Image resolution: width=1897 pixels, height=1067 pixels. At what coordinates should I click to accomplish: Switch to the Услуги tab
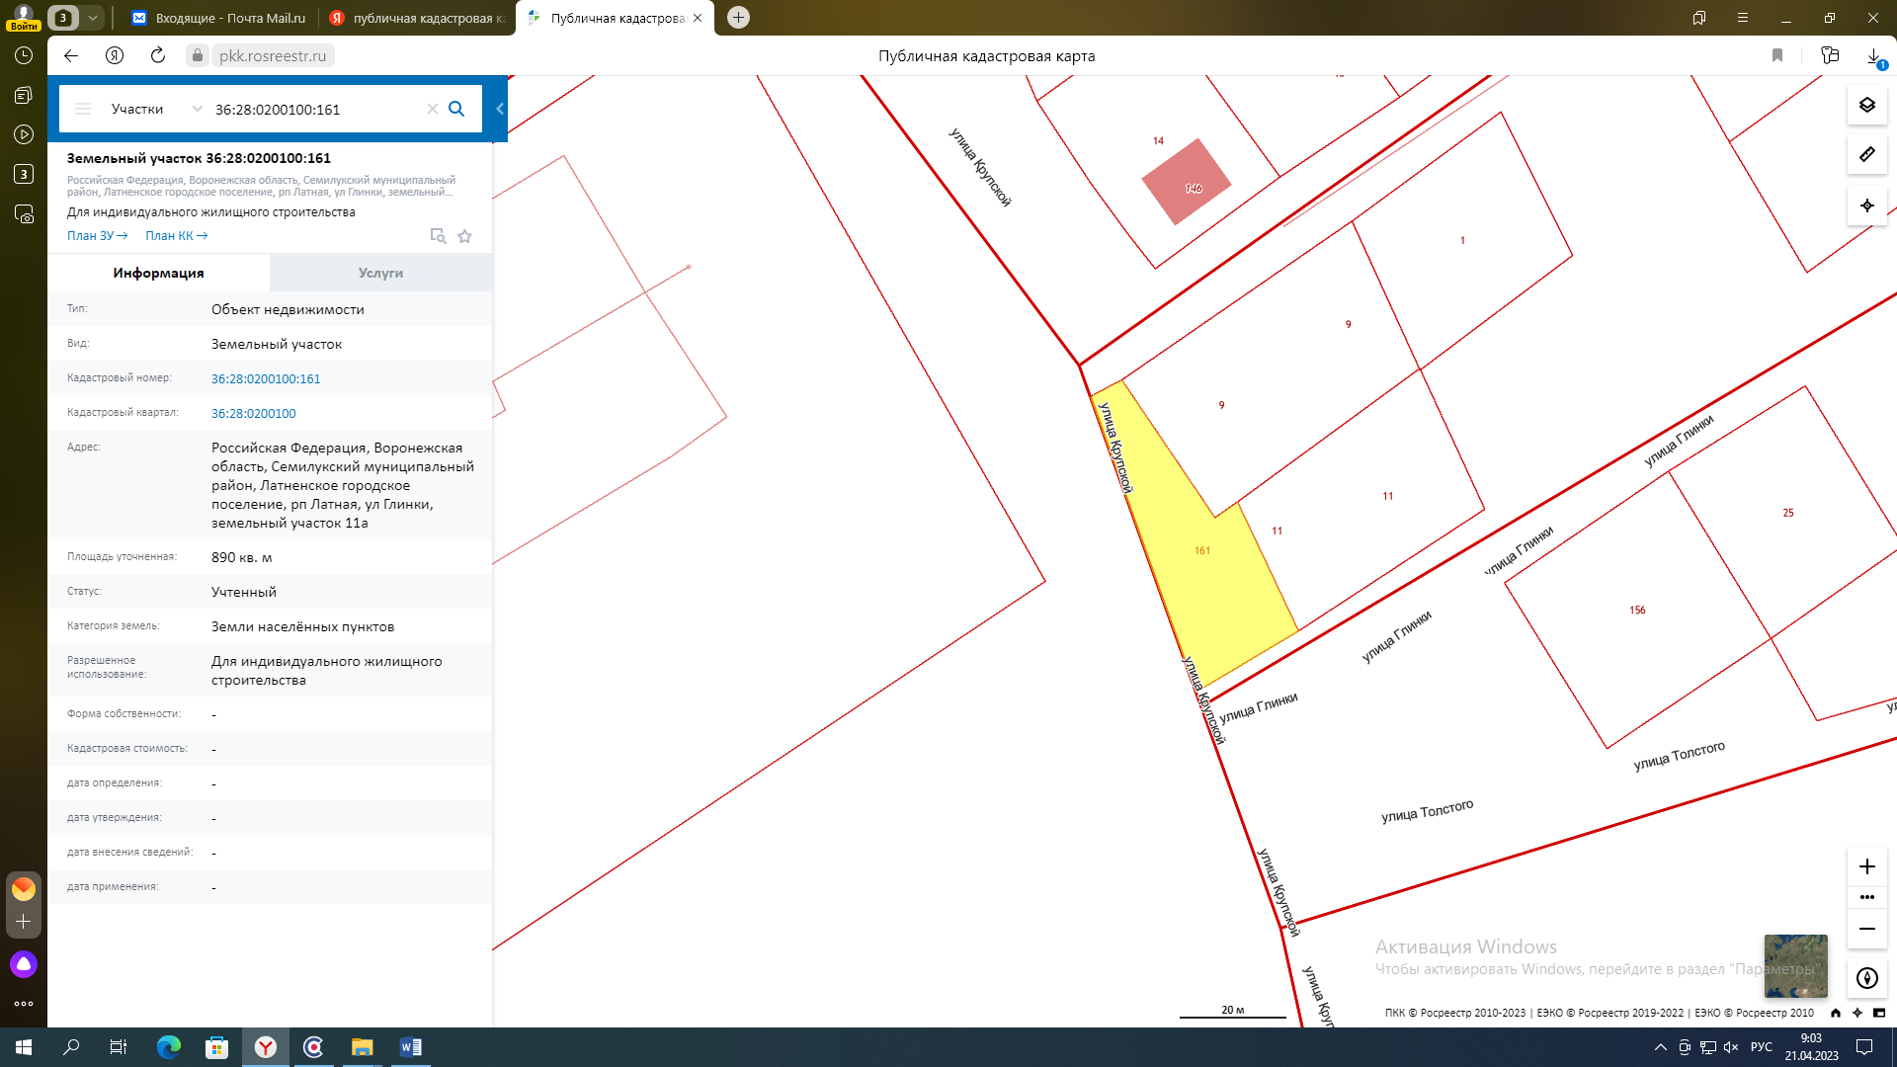coord(380,273)
